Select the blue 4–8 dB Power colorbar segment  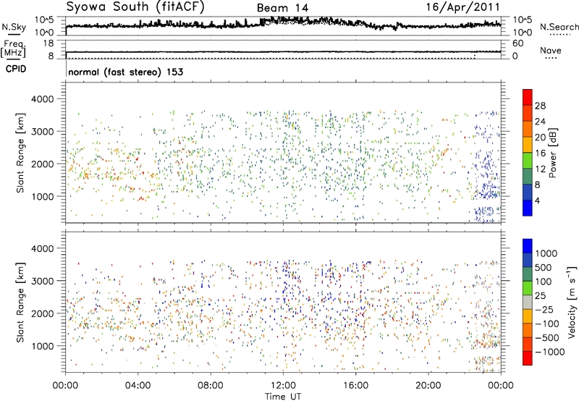tap(528, 192)
